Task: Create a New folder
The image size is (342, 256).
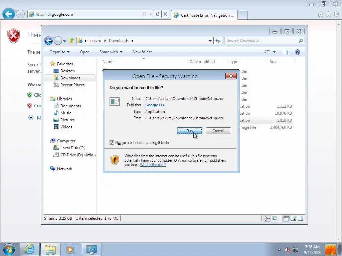Action: point(142,52)
